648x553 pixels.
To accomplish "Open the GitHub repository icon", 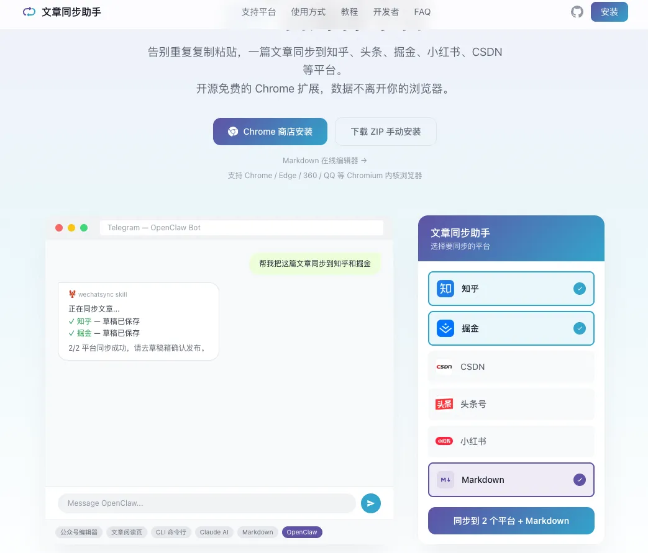I will (x=577, y=12).
